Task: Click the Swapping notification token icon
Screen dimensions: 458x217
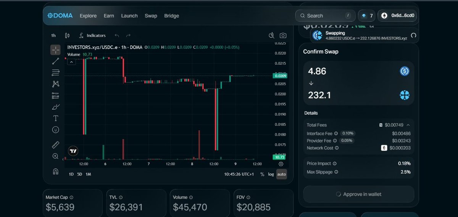Action: (318, 35)
